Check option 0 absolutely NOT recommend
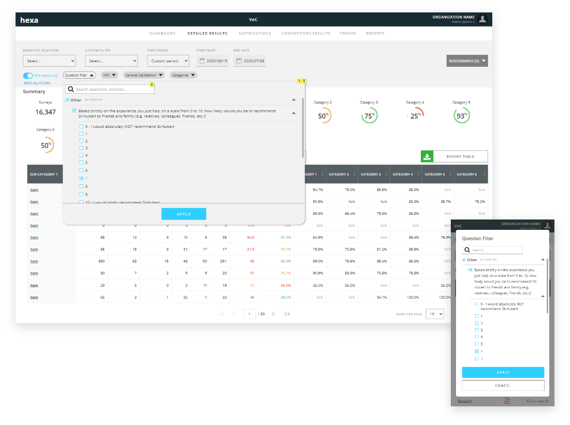The image size is (570, 425). [x=81, y=126]
